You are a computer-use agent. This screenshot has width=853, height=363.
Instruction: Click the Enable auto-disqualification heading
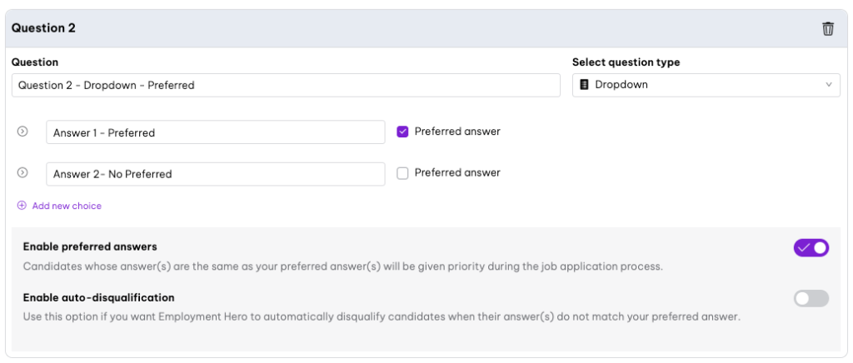click(x=98, y=297)
